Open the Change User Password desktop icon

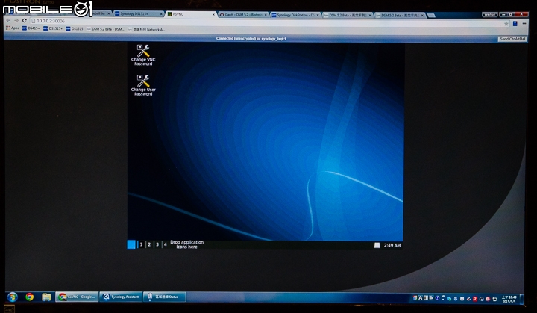[143, 85]
